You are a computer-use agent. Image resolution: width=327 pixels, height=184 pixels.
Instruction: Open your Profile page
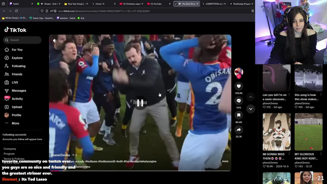16,115
